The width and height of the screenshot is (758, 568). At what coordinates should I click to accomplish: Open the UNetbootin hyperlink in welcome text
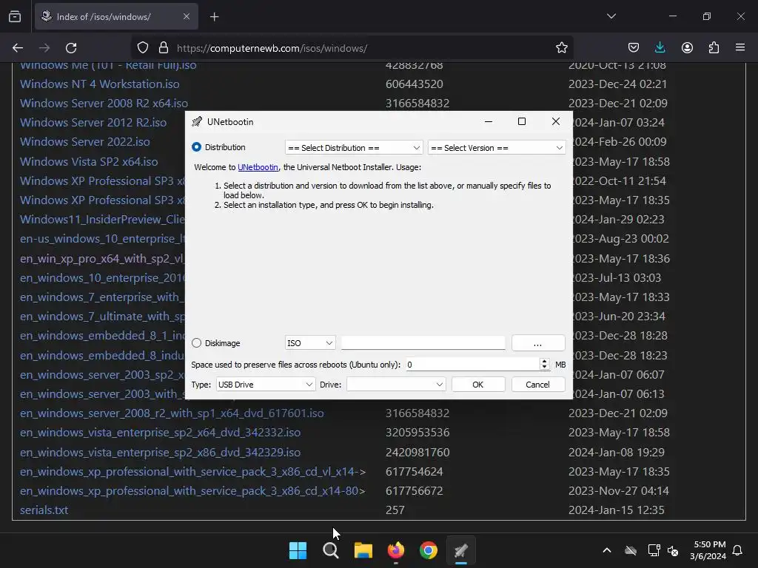258,167
